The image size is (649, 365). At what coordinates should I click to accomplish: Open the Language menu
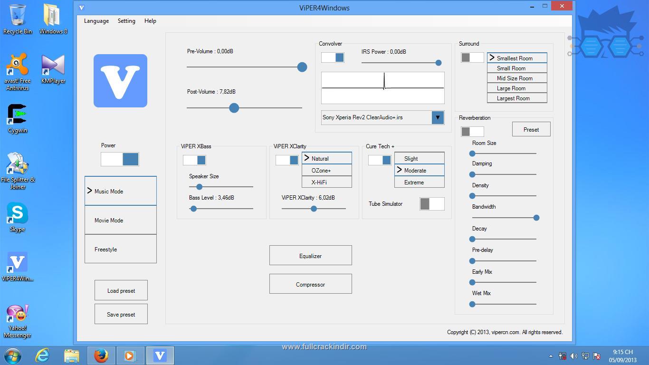[96, 21]
